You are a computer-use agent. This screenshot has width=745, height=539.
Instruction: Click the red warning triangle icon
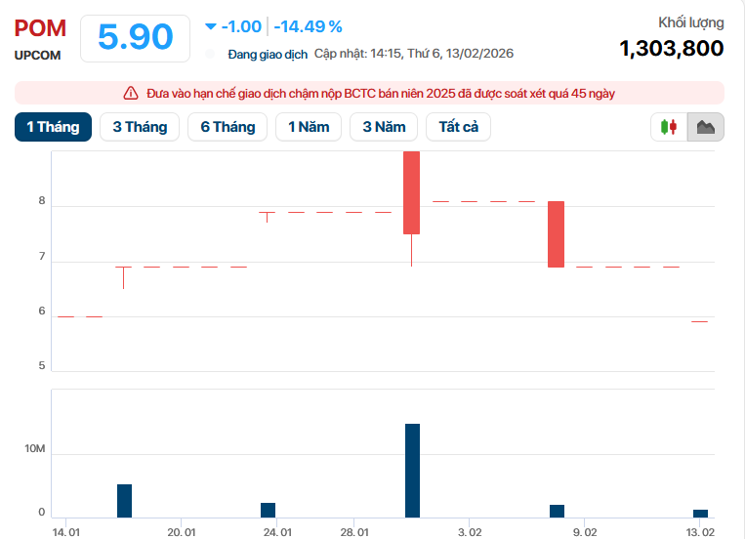pos(131,94)
